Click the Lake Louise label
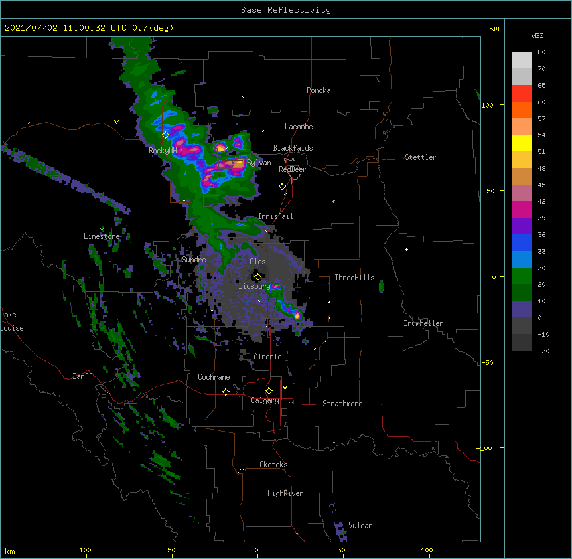Viewport: 572px width, 559px height. pyautogui.click(x=12, y=321)
